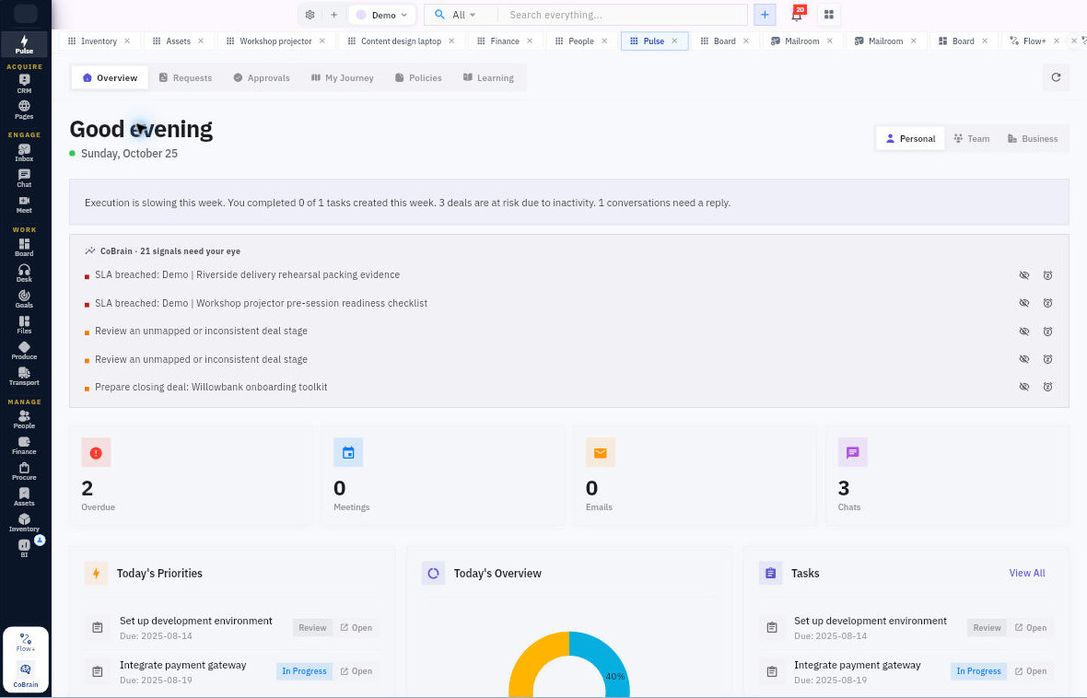The width and height of the screenshot is (1087, 698).
Task: Click the Meetings stat card
Action: pos(443,475)
